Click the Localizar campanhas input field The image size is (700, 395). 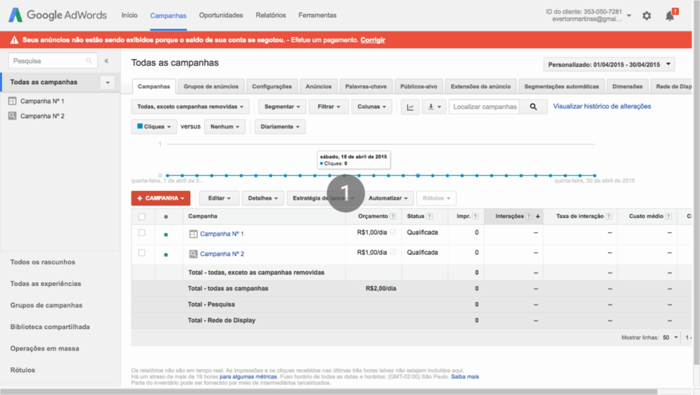point(485,107)
